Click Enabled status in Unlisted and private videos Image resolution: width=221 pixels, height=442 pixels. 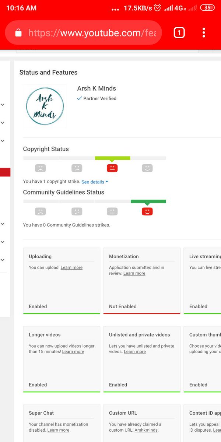click(x=118, y=385)
